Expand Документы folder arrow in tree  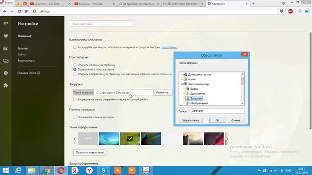184,94
